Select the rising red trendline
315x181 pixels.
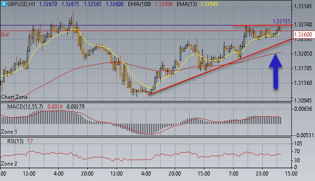219,67
